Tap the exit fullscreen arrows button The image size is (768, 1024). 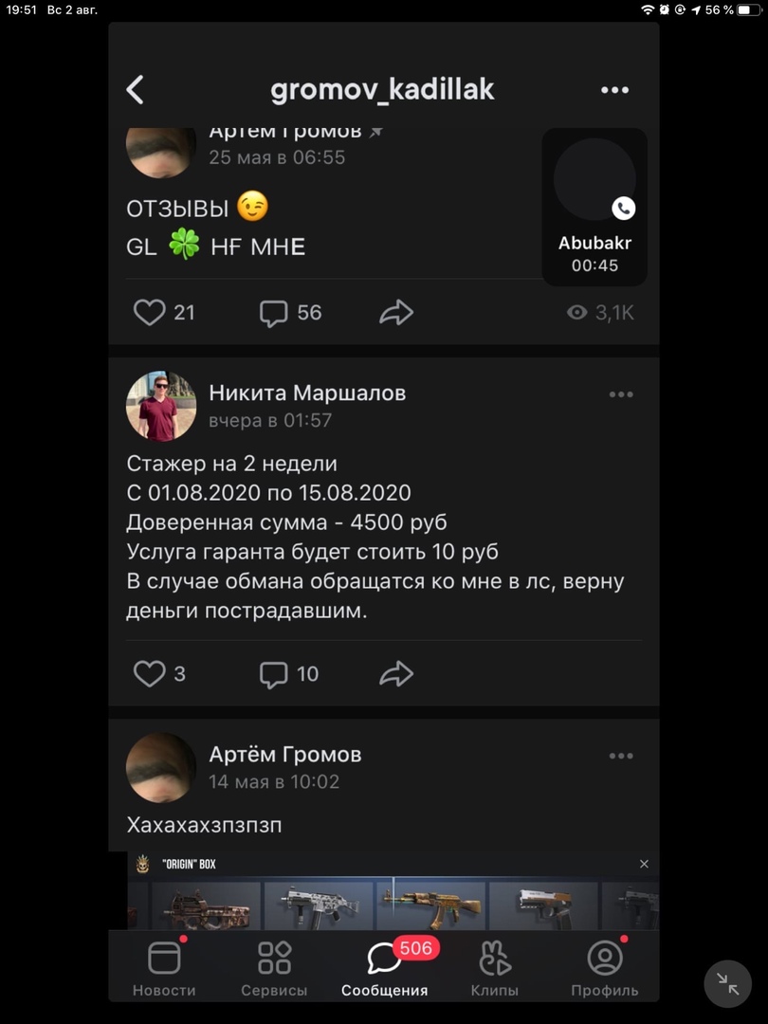pos(727,983)
